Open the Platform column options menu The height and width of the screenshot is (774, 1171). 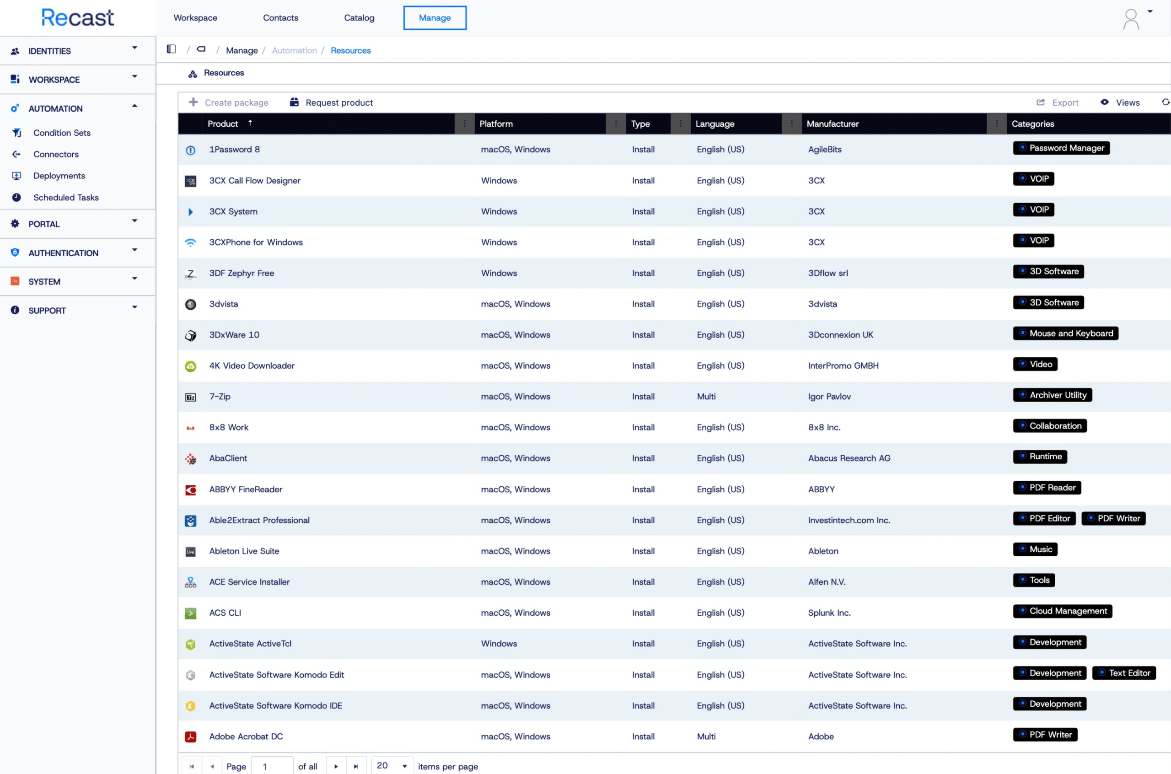[616, 124]
